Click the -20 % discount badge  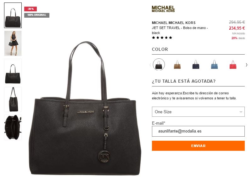pos(31,9)
